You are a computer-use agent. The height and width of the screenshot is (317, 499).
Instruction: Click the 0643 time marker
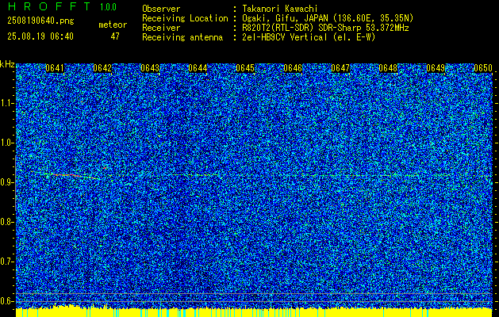pos(150,68)
